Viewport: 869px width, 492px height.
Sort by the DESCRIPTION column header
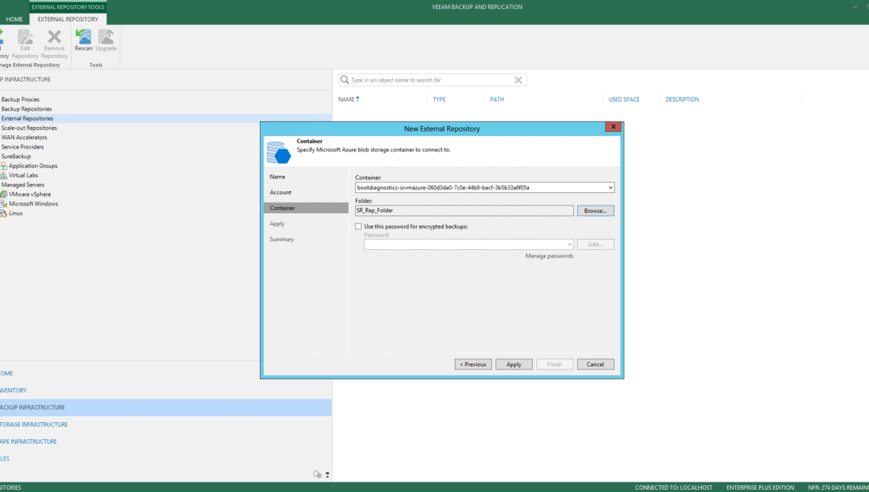point(683,99)
